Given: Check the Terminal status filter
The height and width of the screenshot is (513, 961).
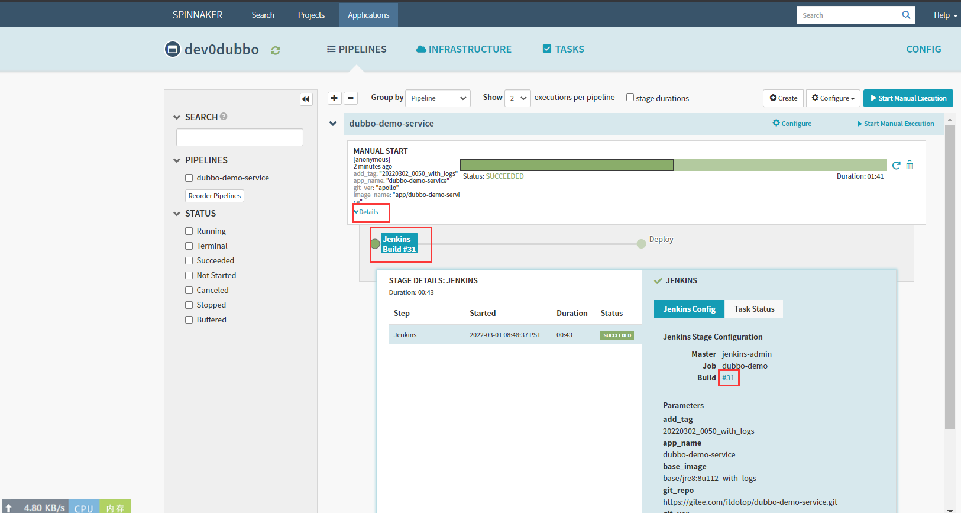Looking at the screenshot, I should click(189, 246).
